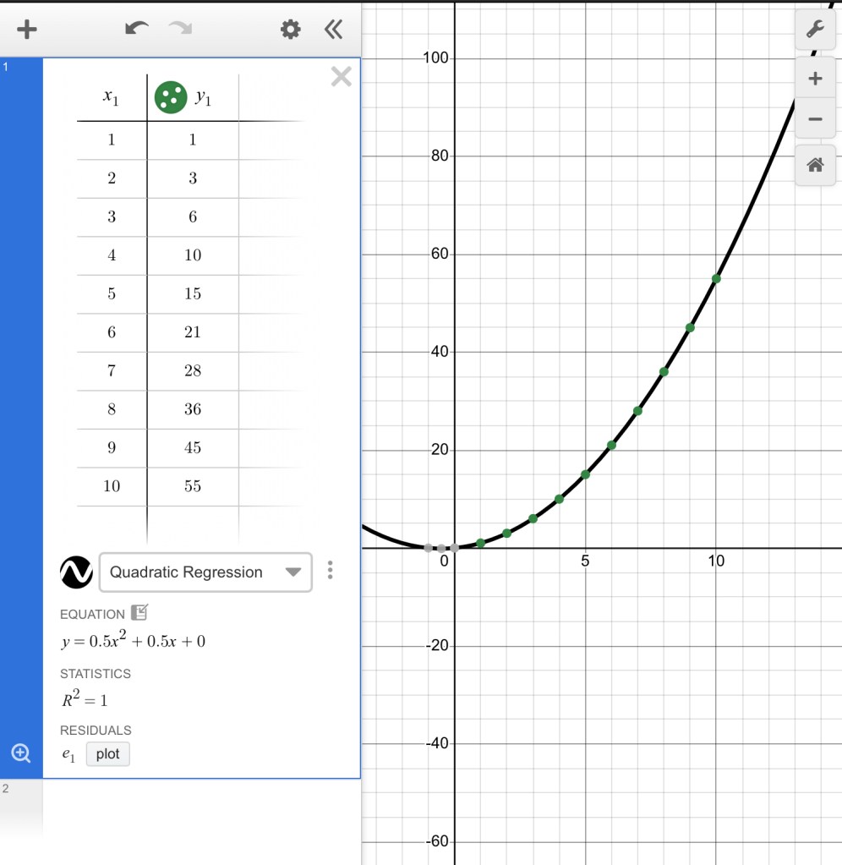The width and height of the screenshot is (842, 865).
Task: Reset graph to default home view
Action: pos(815,165)
